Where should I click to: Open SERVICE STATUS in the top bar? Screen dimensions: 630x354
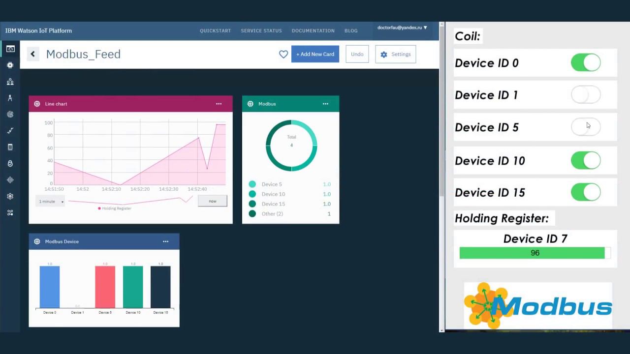261,30
